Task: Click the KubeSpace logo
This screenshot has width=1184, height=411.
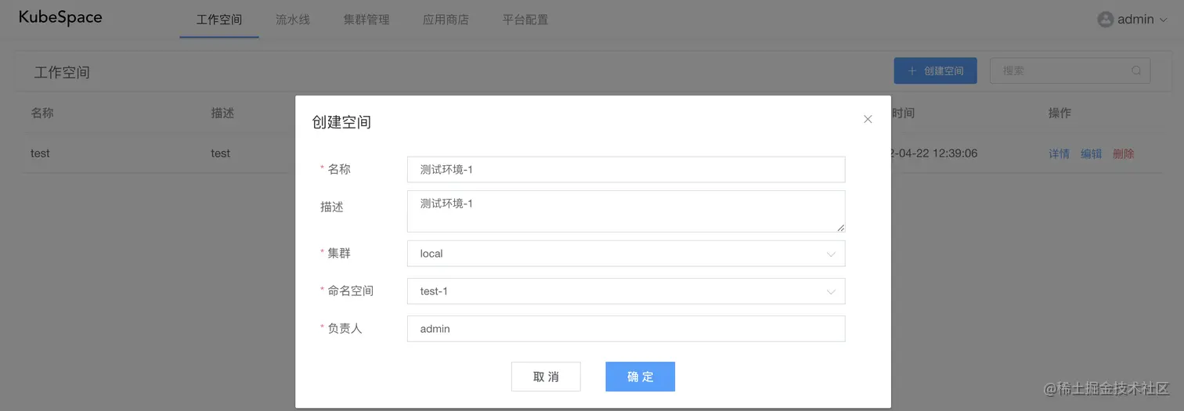Action: coord(60,18)
